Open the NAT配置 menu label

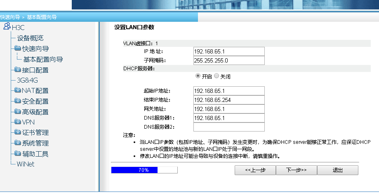35,90
